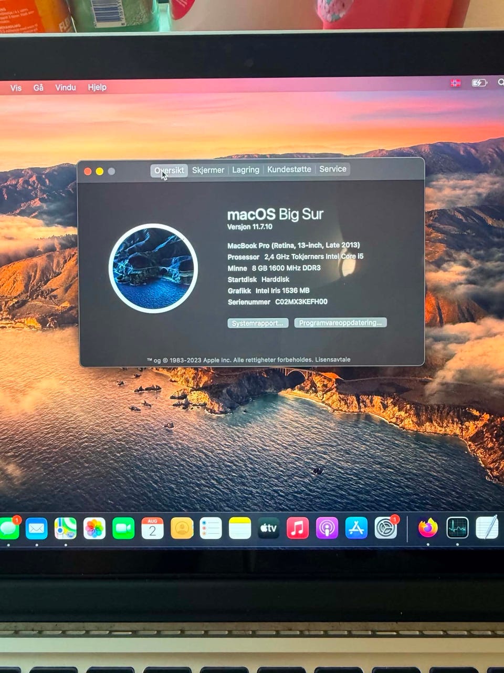
Task: Click the Harddisk startup disk value
Action: point(275,279)
